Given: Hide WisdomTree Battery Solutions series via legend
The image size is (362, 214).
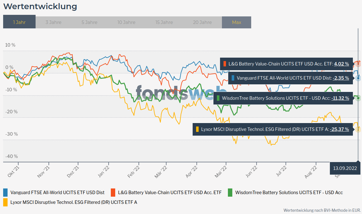Looking at the screenshot, I should (289, 192).
